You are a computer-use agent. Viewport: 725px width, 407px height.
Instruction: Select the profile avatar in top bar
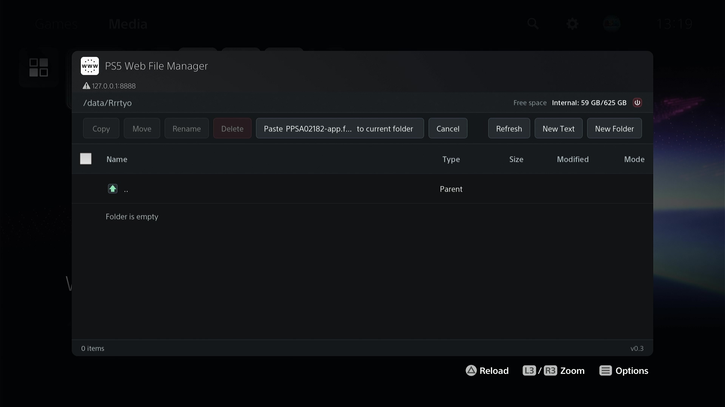pyautogui.click(x=612, y=24)
